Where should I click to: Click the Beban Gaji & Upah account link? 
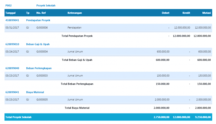tap(38, 44)
